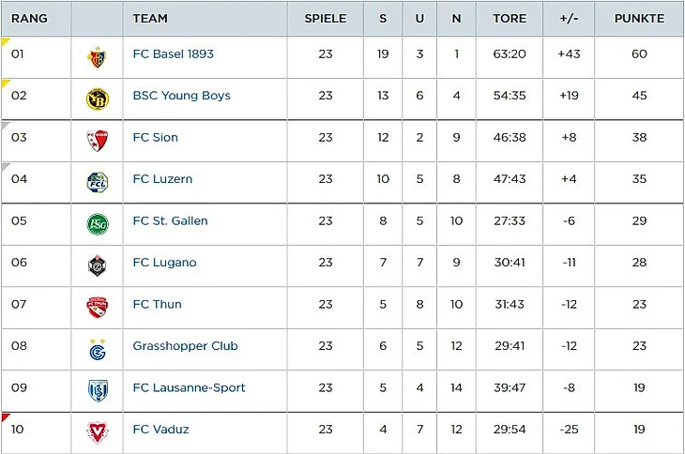Sort table by PUNKTE column header
Image resolution: width=685 pixels, height=454 pixels.
coord(639,19)
